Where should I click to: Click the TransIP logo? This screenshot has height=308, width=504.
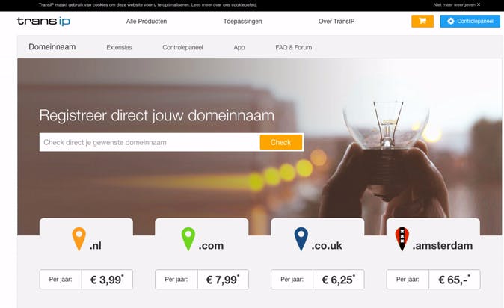[43, 21]
